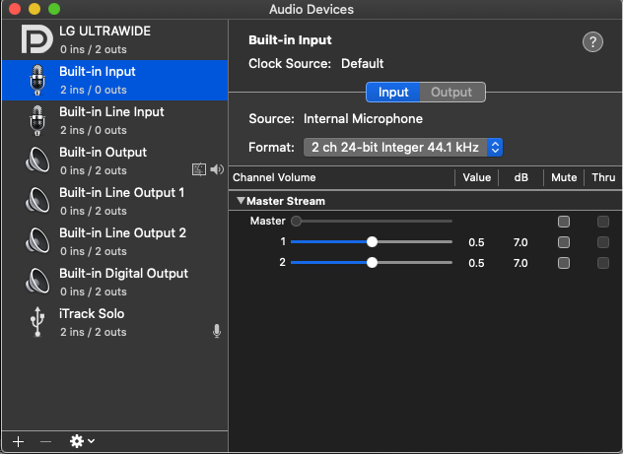Click the channel 2 dB field 7.0
Viewport: 623px width, 454px height.
(520, 263)
